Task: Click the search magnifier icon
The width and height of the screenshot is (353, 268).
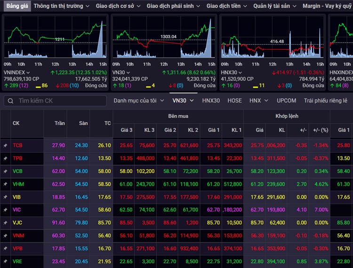Action: tap(10, 101)
